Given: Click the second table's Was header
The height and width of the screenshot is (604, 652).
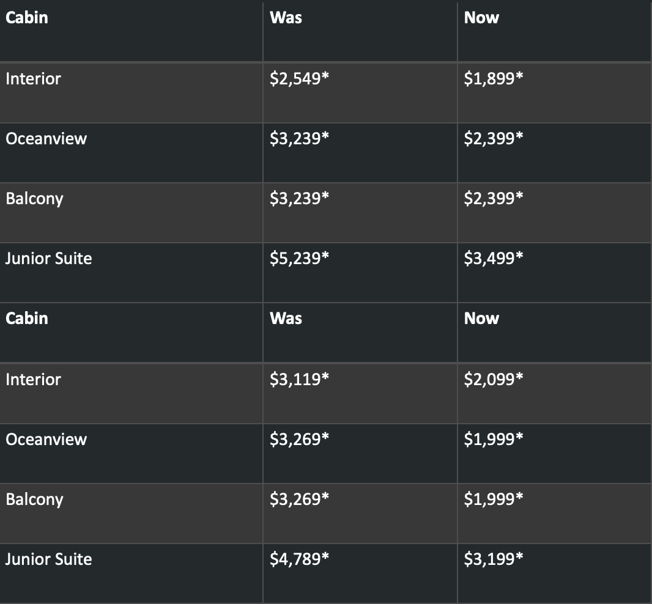Looking at the screenshot, I should [286, 319].
